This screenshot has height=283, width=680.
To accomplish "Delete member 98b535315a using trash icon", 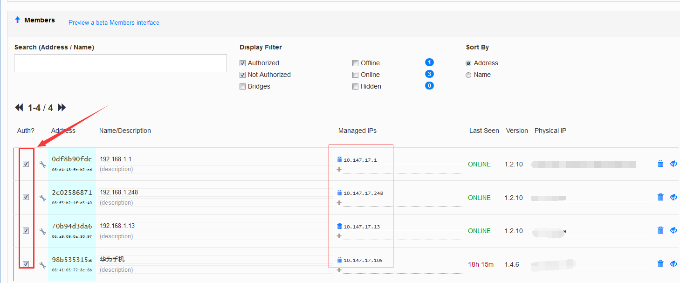I will click(660, 264).
